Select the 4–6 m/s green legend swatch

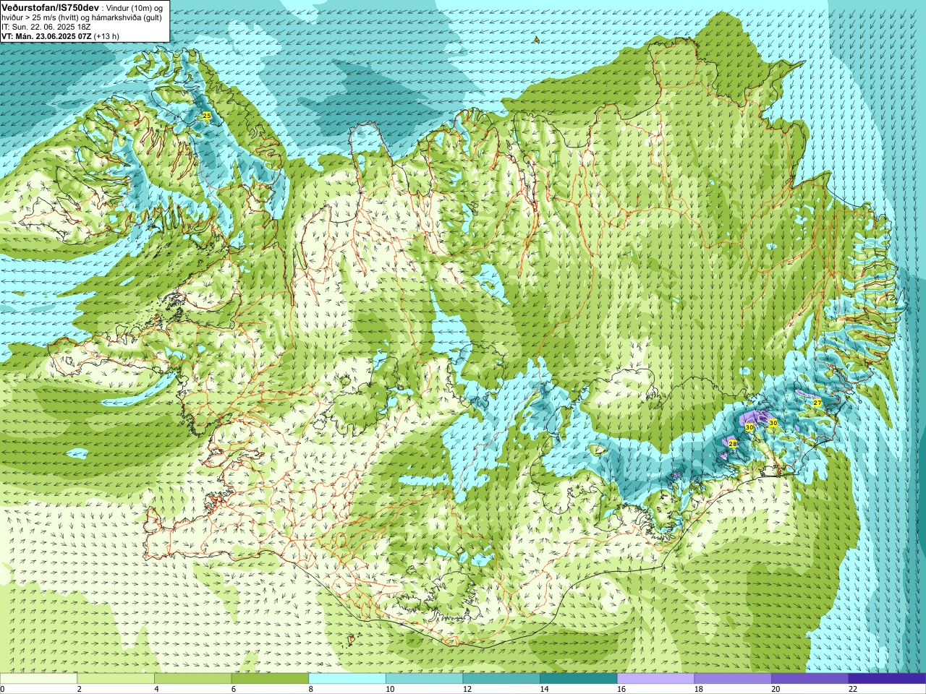click(x=192, y=678)
